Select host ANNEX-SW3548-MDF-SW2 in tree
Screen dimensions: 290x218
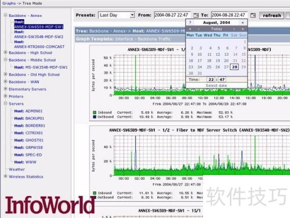(x=39, y=34)
